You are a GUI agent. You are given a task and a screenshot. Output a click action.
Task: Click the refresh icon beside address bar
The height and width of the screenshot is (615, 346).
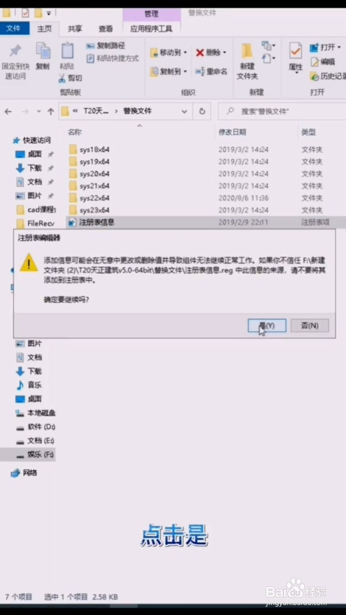[202, 111]
